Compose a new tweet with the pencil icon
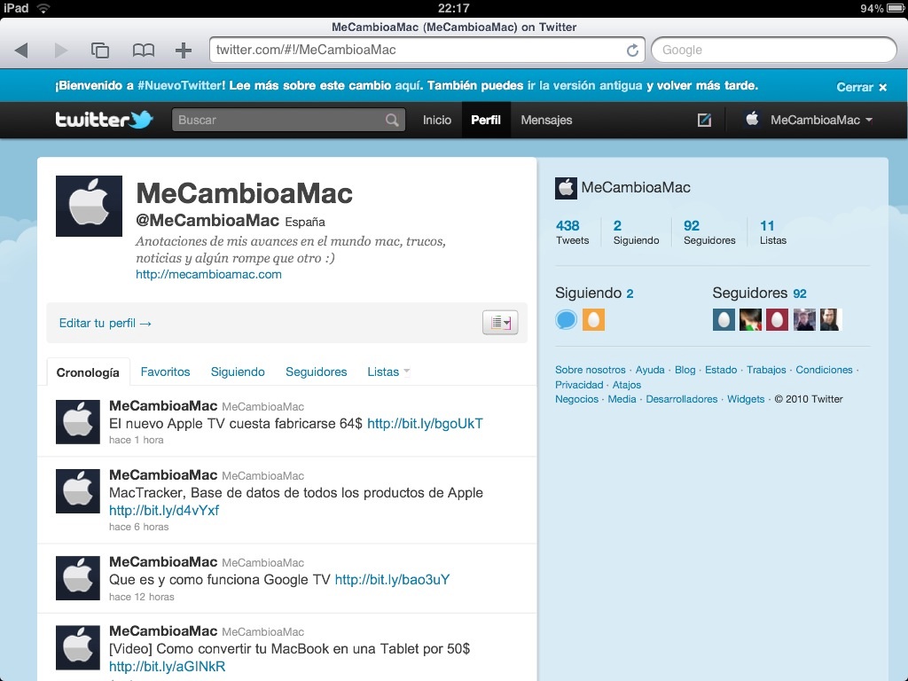The image size is (908, 681). [x=704, y=120]
